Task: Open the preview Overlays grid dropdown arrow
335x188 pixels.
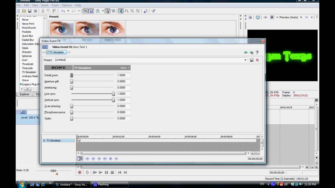Action: click(312, 17)
